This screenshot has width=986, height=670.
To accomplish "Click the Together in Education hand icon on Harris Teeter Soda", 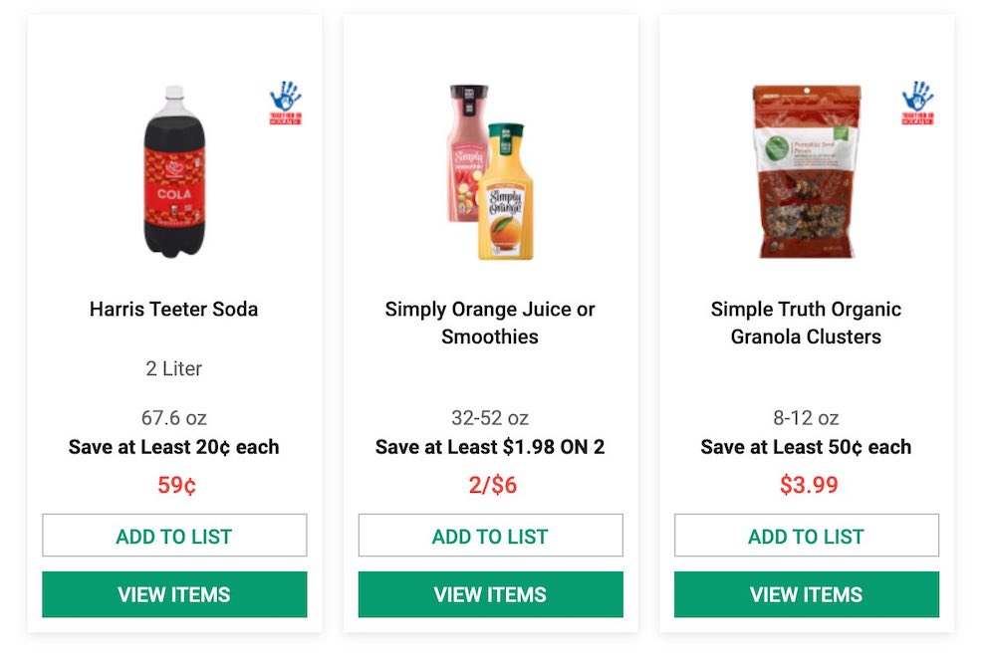I will click(286, 98).
